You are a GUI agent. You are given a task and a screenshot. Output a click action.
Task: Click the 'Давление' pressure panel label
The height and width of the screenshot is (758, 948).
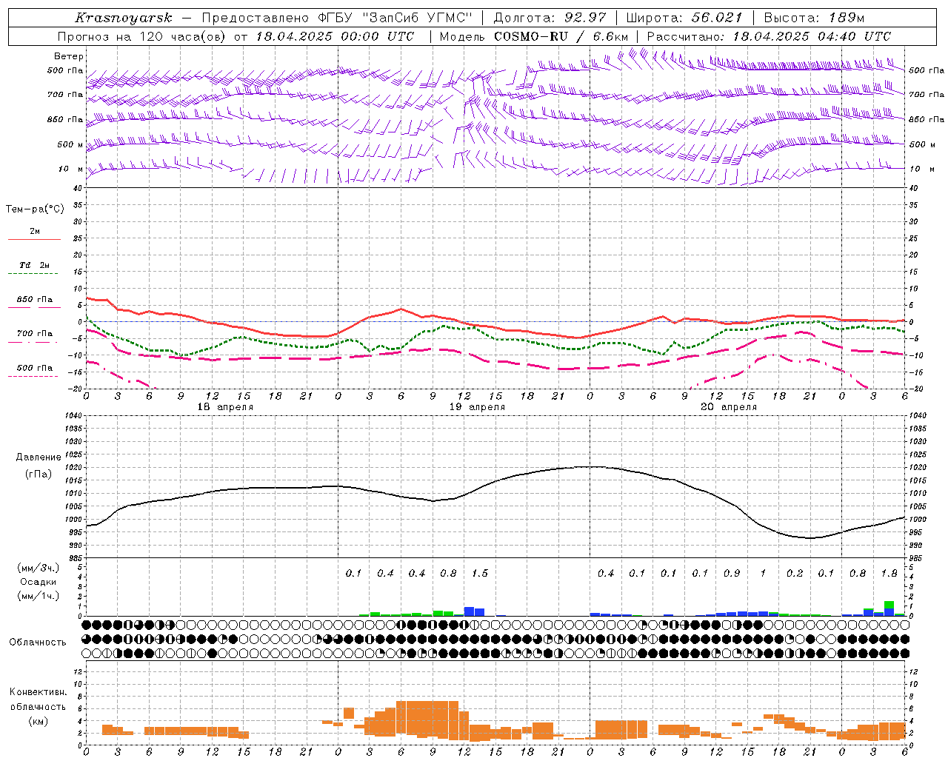(39, 457)
